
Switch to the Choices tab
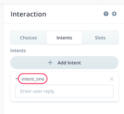[x=28, y=38]
